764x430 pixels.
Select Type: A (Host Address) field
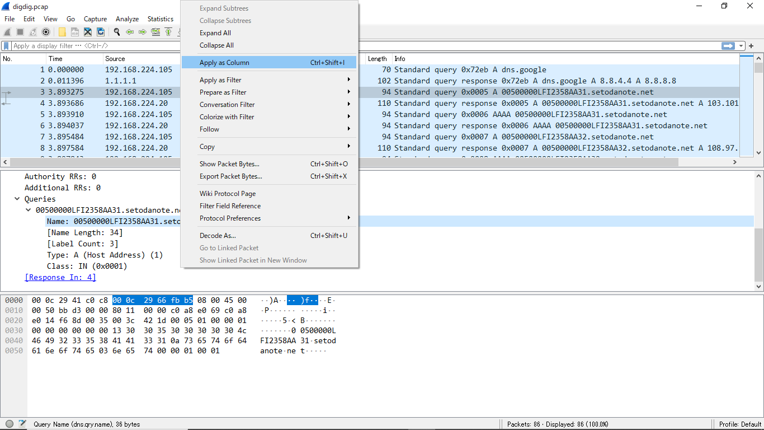tap(105, 255)
